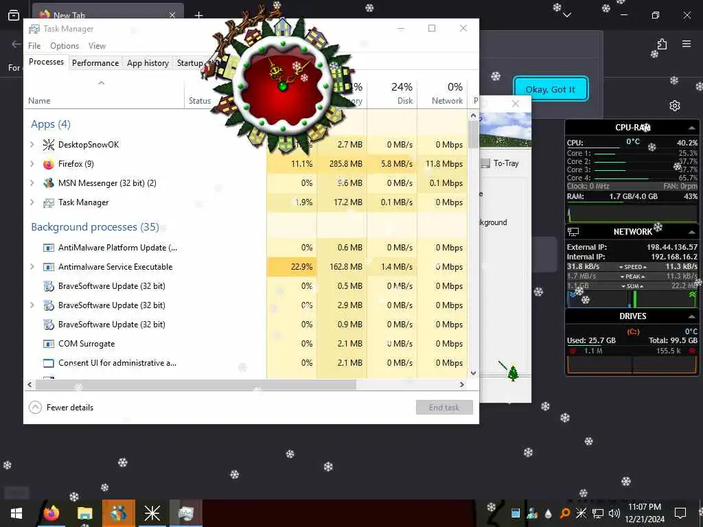Close the small DesktopSnowOK window
Image resolution: width=703 pixels, height=527 pixels.
click(x=516, y=104)
